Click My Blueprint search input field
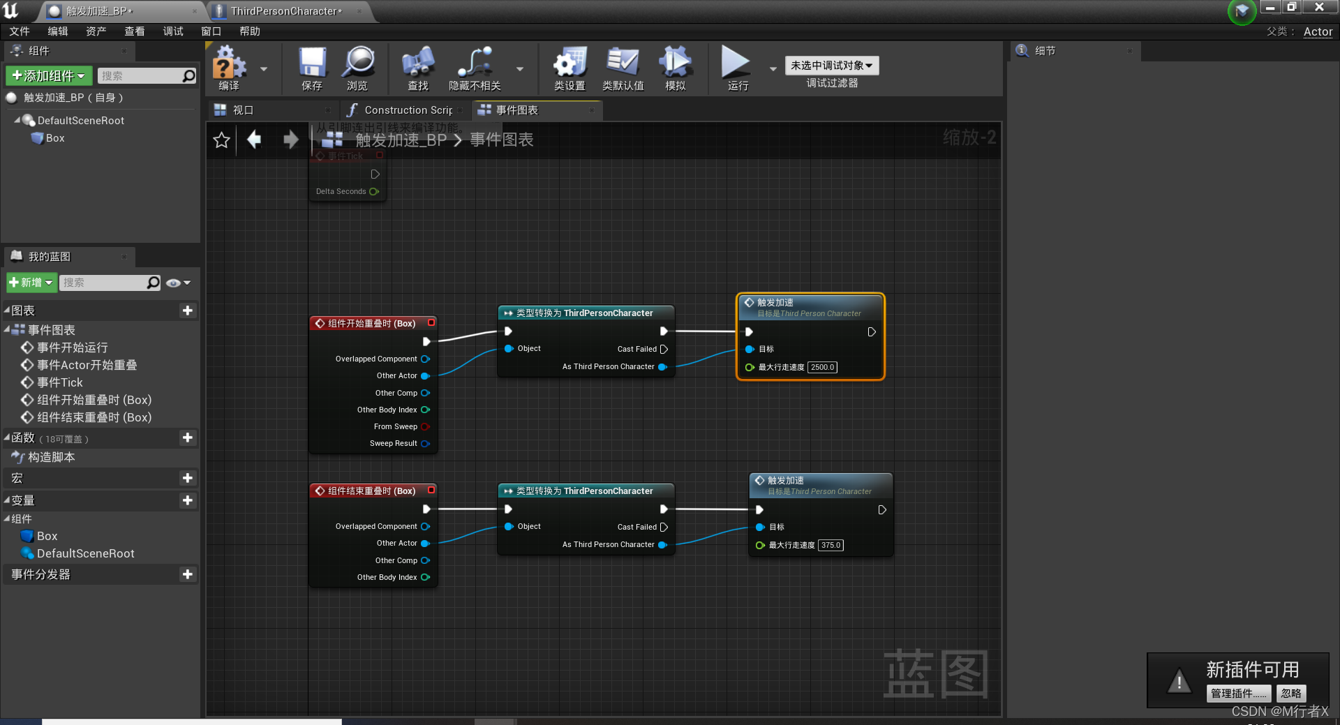The width and height of the screenshot is (1340, 725). click(103, 282)
